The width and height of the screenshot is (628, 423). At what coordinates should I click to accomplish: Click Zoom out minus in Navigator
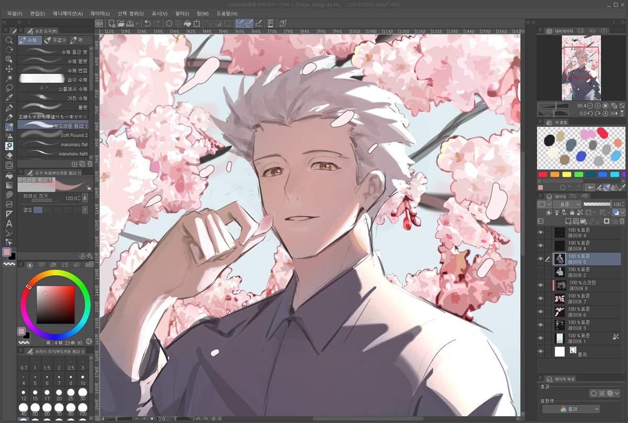[x=589, y=105]
